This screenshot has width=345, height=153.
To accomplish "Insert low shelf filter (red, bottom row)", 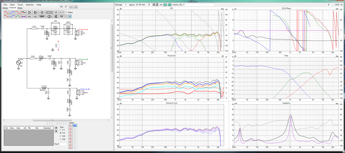I will pyautogui.click(x=6, y=16).
